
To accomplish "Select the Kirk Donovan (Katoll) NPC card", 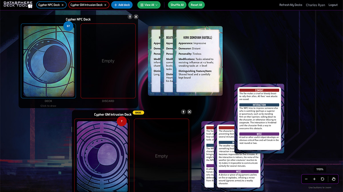I will point(198,61).
